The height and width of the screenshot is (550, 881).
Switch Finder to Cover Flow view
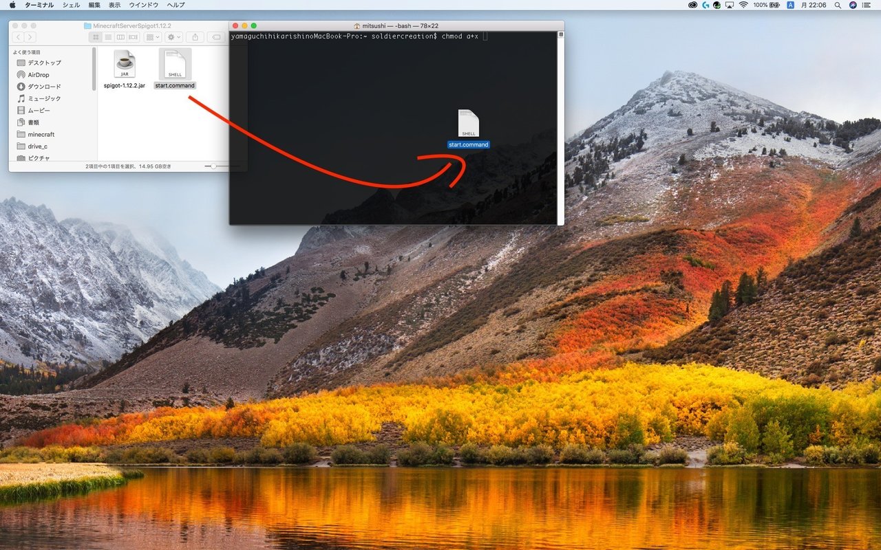132,37
